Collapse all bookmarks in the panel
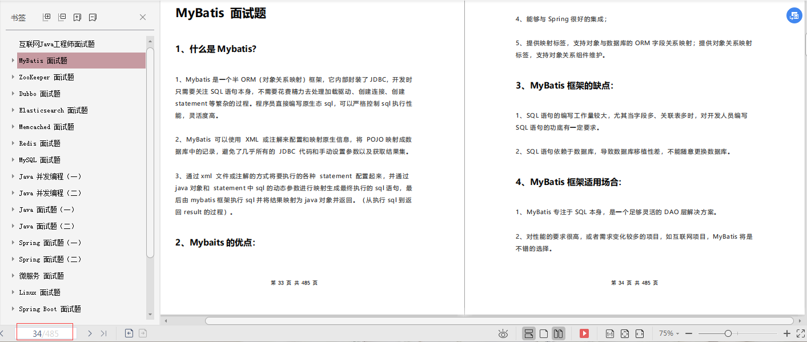Image resolution: width=807 pixels, height=342 pixels. [x=62, y=17]
